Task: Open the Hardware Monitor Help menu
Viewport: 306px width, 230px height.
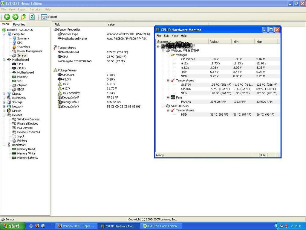Action: tap(184, 36)
